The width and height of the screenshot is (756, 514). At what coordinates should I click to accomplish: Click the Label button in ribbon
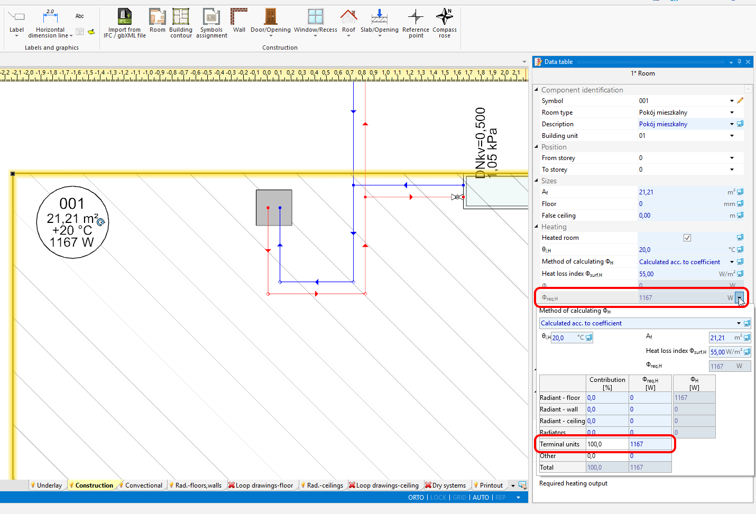pos(16,17)
